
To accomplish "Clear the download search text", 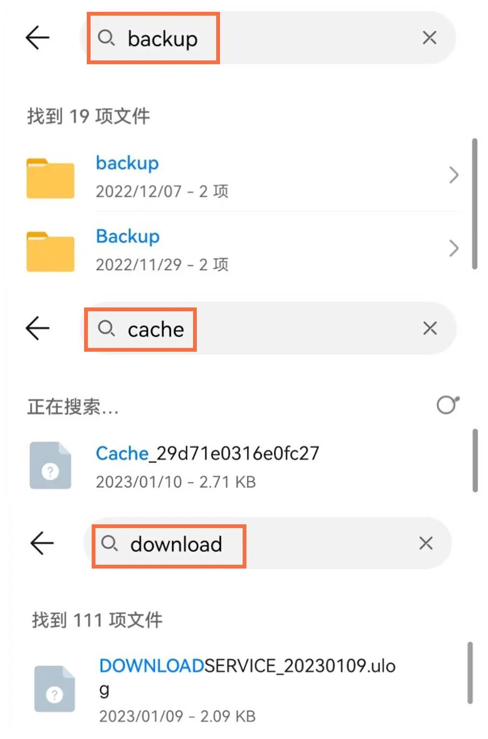I will click(426, 543).
